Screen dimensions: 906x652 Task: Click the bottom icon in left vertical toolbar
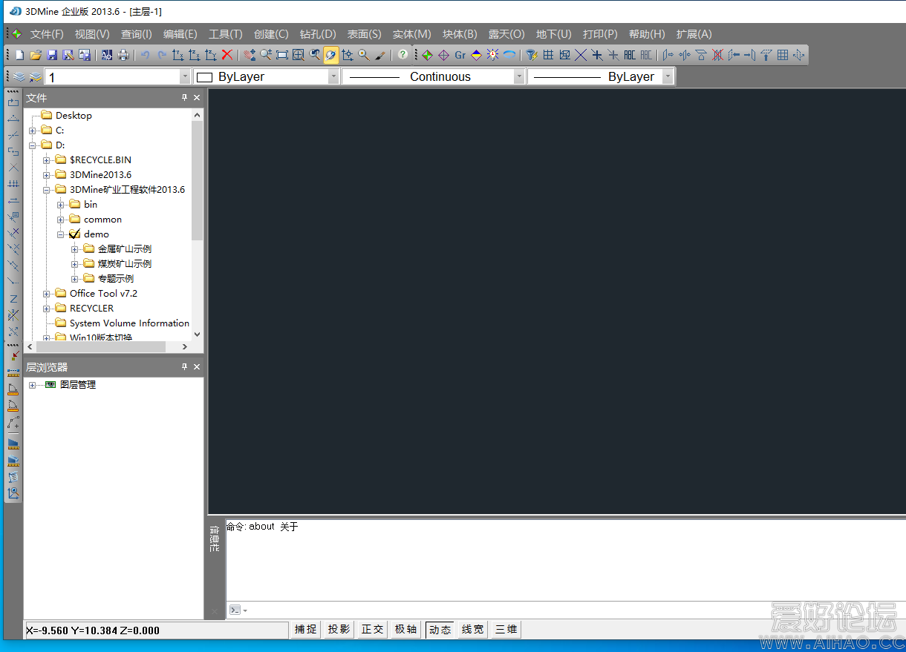click(x=13, y=493)
